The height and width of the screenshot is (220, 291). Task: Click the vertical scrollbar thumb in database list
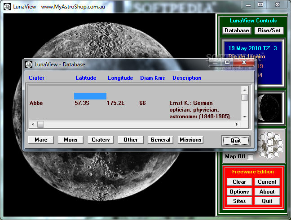(x=245, y=97)
